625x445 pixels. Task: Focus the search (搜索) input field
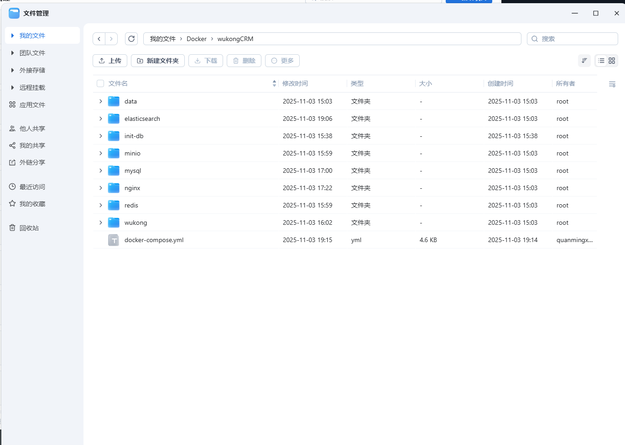577,39
